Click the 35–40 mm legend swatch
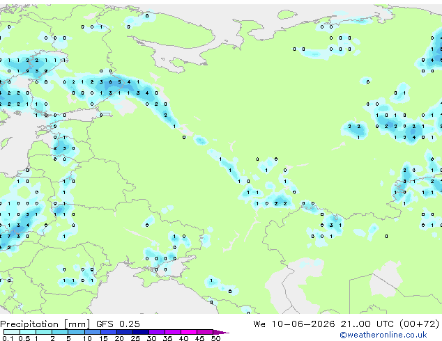 coord(173,332)
